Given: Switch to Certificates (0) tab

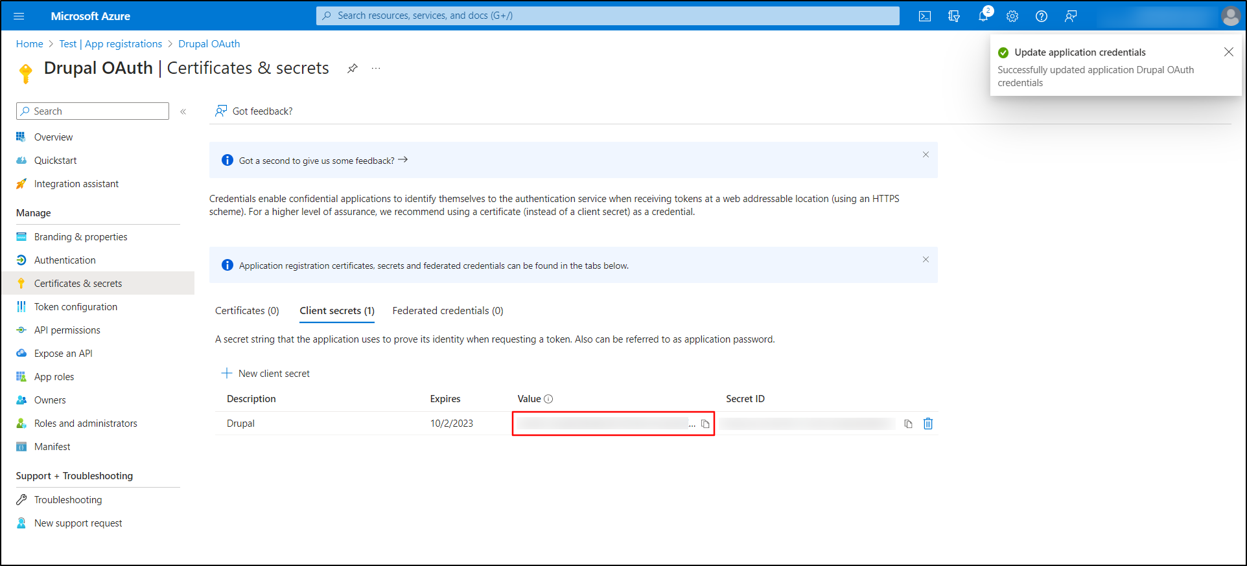Looking at the screenshot, I should [x=247, y=311].
